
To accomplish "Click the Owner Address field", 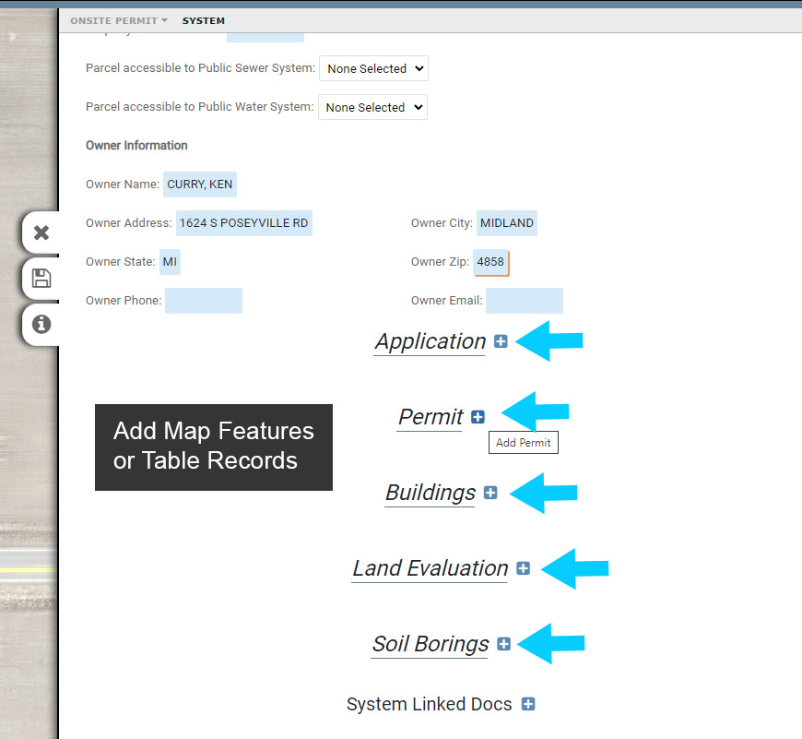I will [x=244, y=223].
